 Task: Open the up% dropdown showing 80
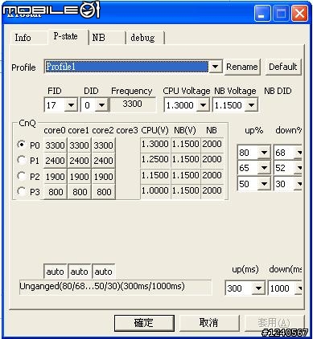264,153
